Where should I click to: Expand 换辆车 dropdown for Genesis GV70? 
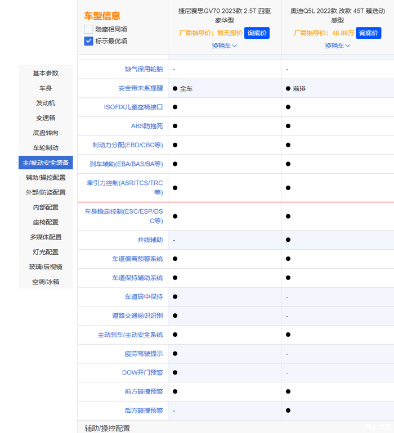[225, 46]
